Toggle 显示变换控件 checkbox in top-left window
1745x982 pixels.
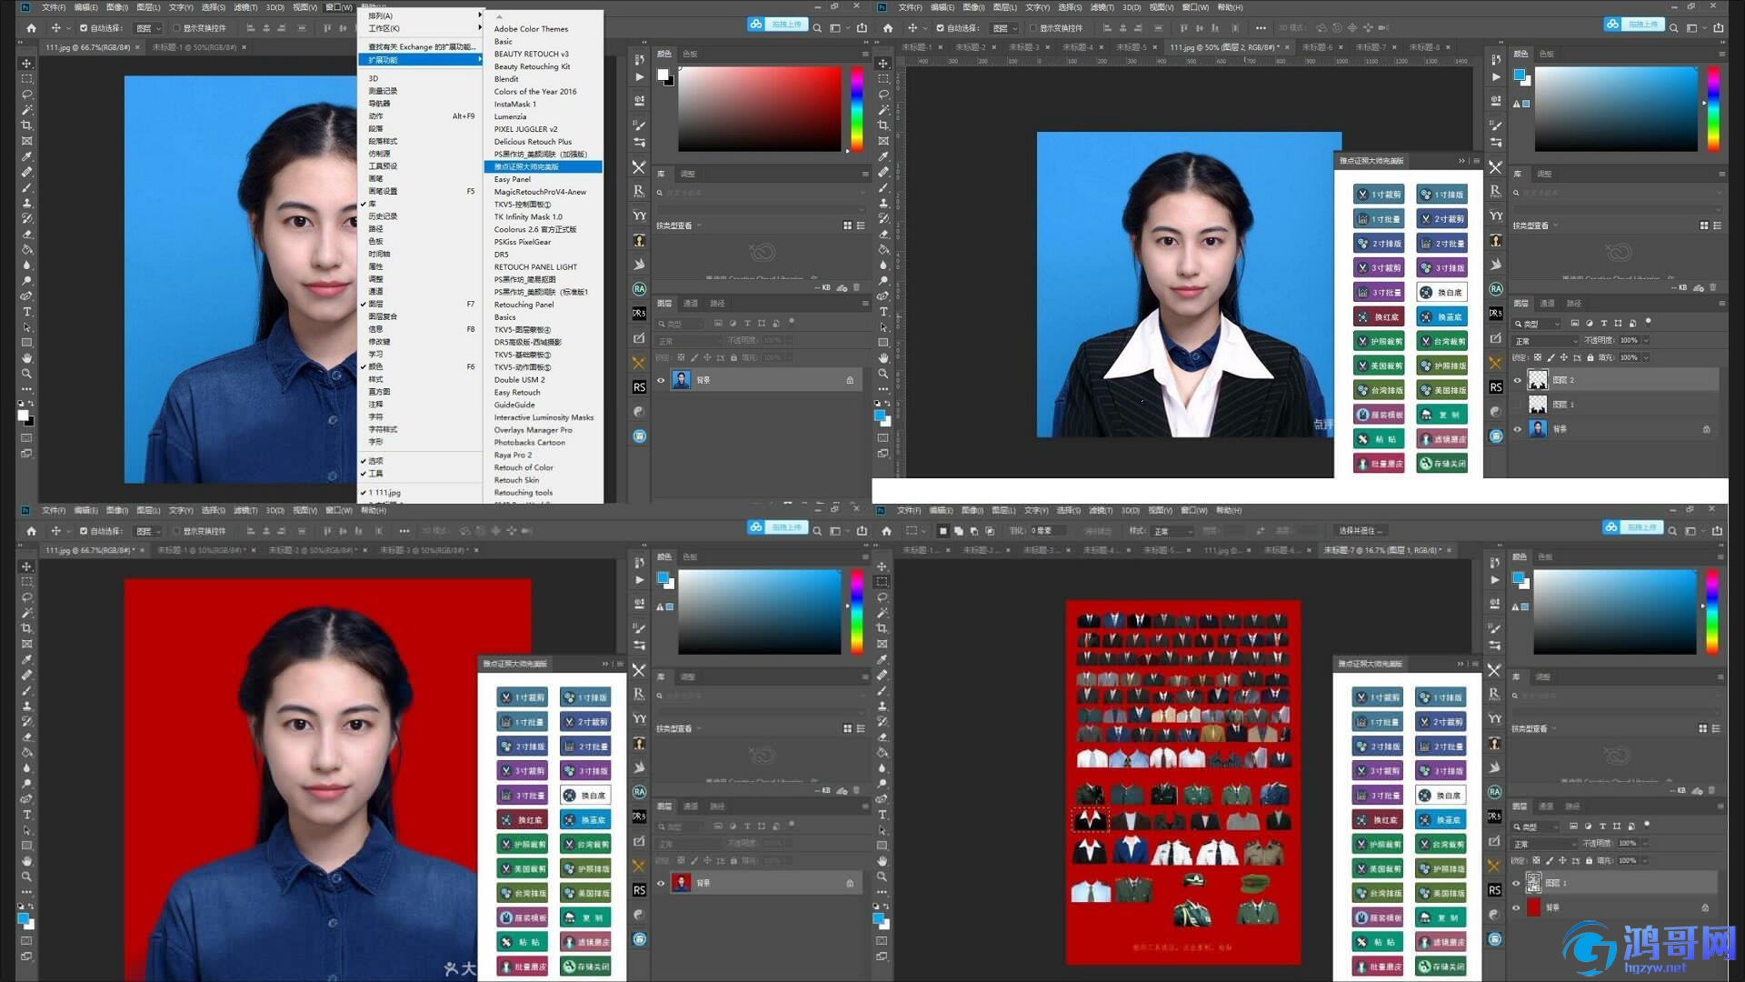coord(176,28)
